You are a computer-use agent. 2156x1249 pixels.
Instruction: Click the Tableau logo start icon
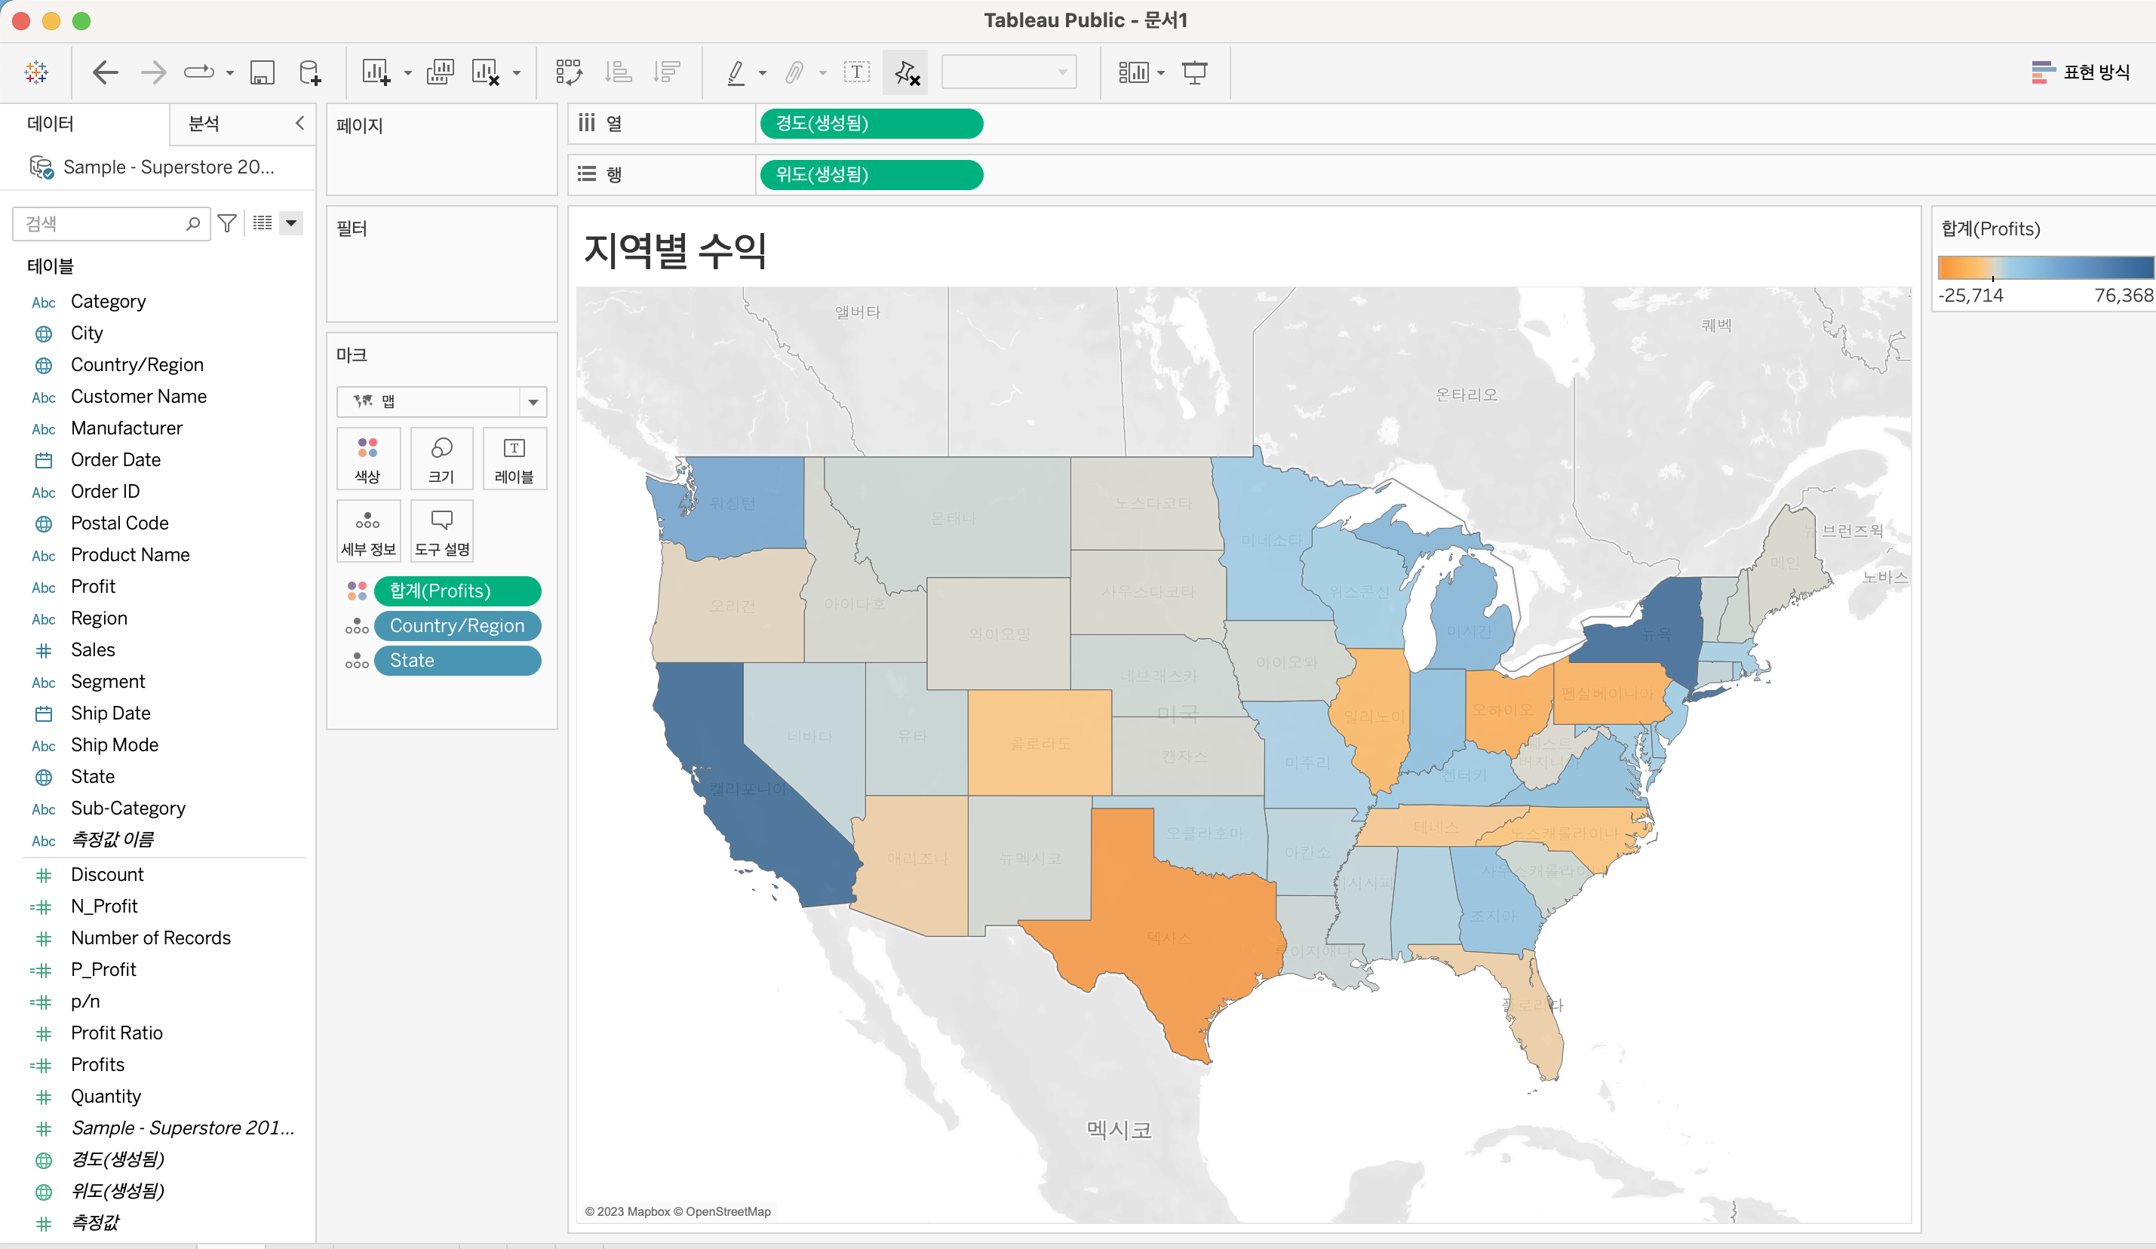pos(36,72)
